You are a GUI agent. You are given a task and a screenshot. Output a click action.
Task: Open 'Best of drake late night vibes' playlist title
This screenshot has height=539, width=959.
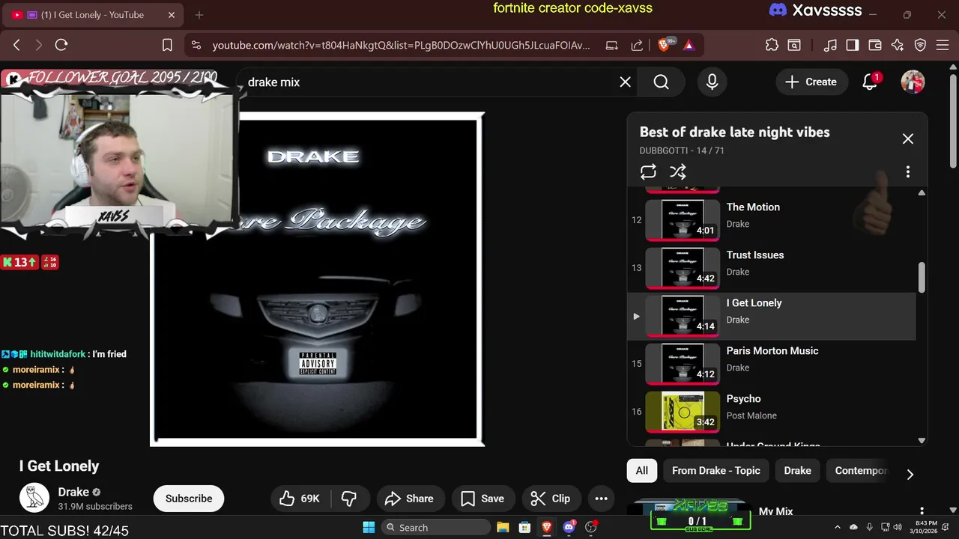pos(734,132)
